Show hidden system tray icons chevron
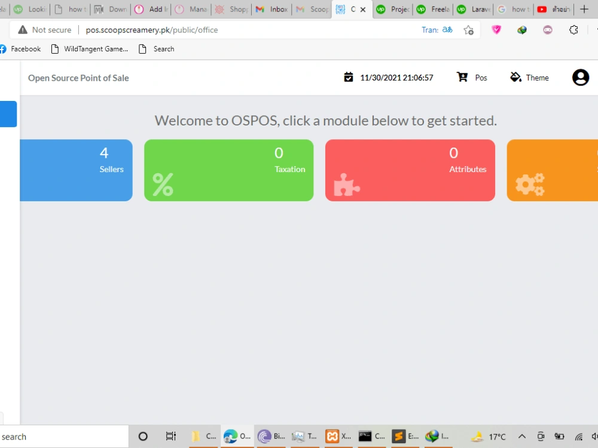This screenshot has width=598, height=448. (x=521, y=437)
